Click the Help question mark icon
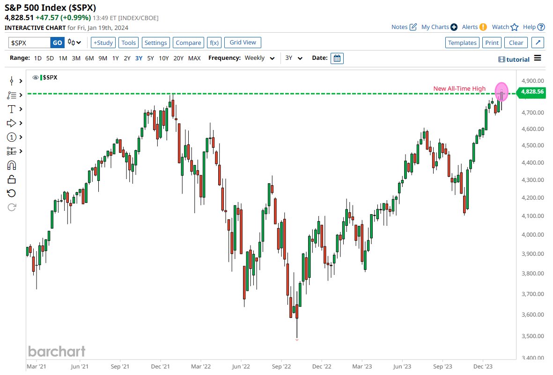The width and height of the screenshot is (553, 375). pyautogui.click(x=541, y=27)
